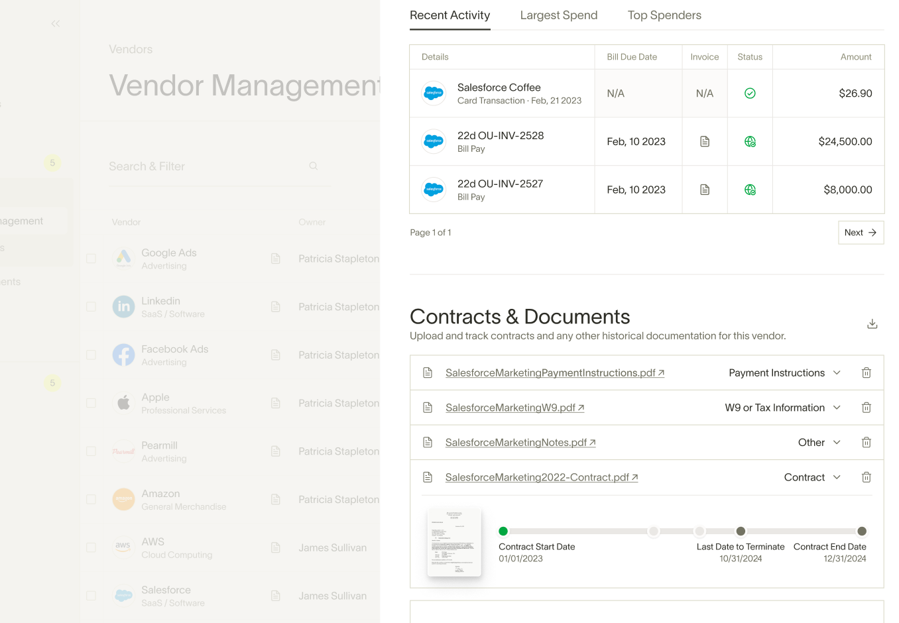Viewport: 899px width, 623px height.
Task: Open invoice document for 22d OU-INV-2527
Action: click(705, 190)
